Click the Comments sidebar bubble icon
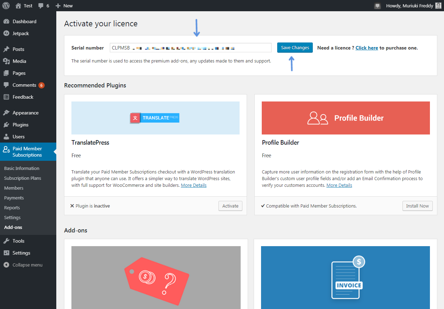The width and height of the screenshot is (444, 309). (6, 85)
